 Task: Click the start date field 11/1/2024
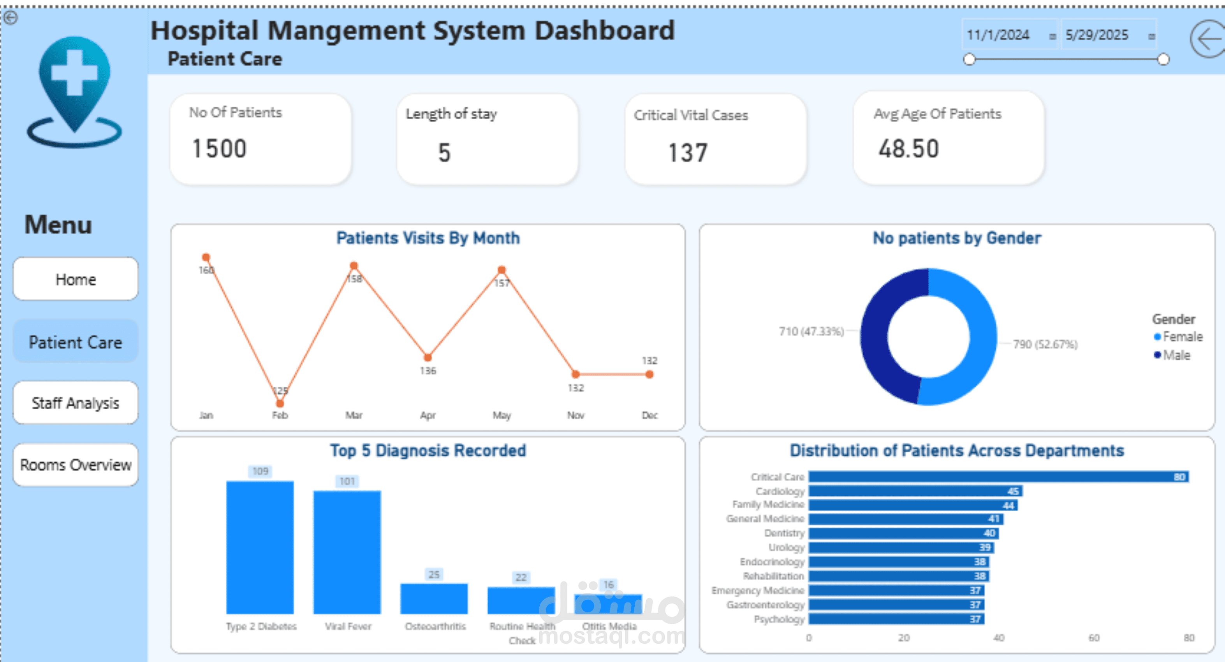(x=998, y=35)
